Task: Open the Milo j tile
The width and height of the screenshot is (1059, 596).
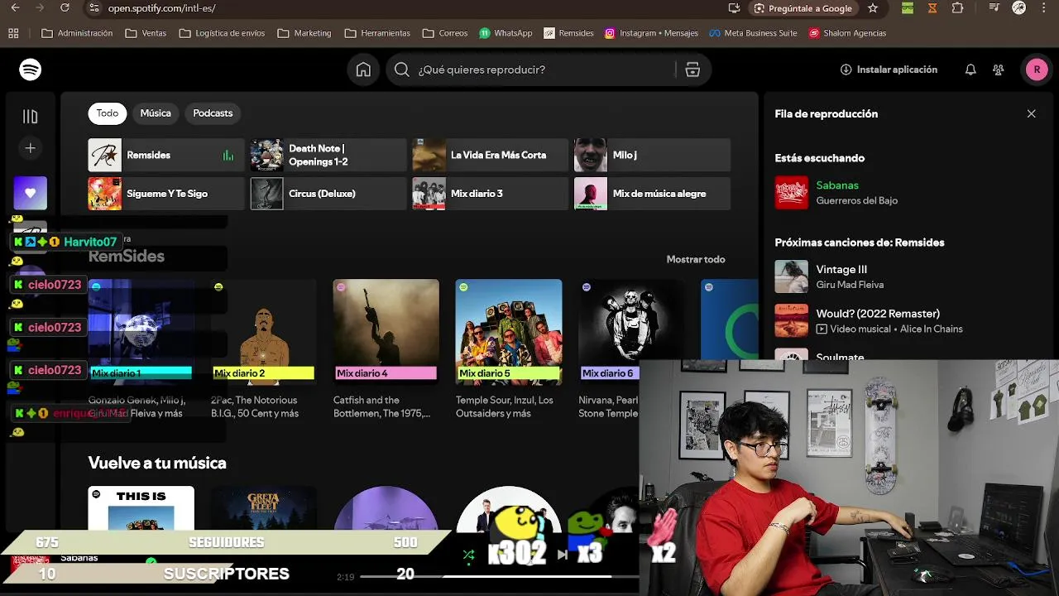Action: 653,155
